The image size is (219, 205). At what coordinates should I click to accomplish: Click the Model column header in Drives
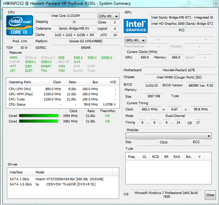[73, 172]
